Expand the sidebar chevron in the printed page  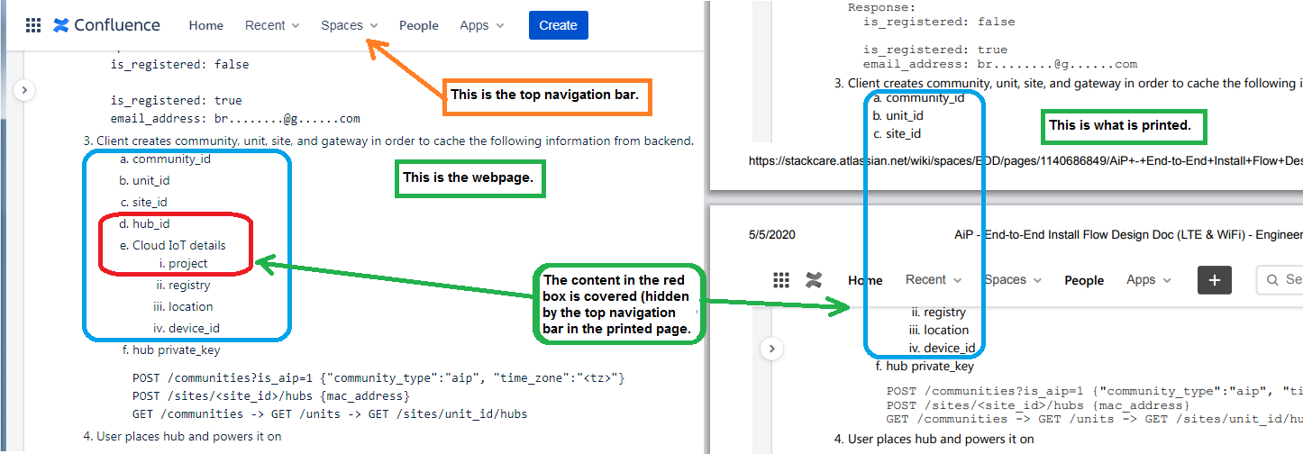771,348
